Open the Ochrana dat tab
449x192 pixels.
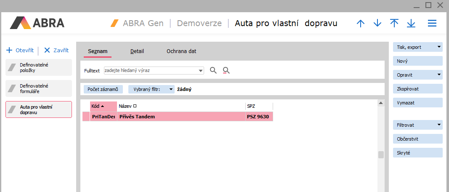tap(181, 51)
